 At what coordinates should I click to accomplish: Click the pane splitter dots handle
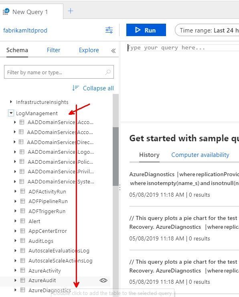point(120,187)
